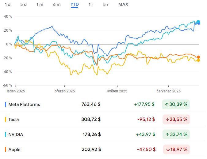Viewport: 207px width, 159px height.
Task: Click Tesla price 308,72 $
Action: coord(91,119)
